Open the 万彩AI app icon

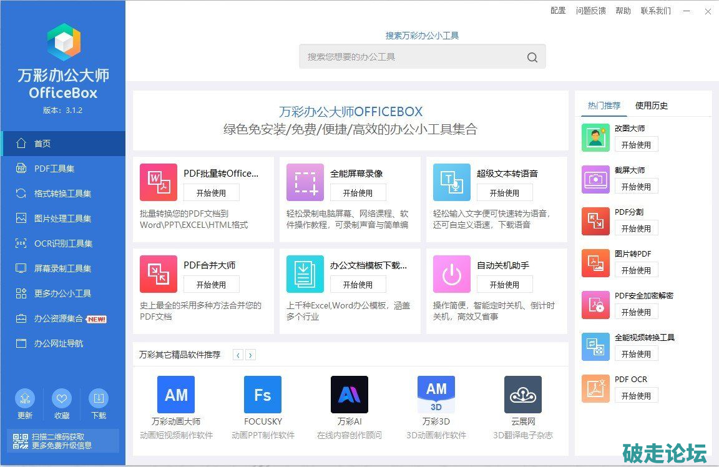coord(349,395)
